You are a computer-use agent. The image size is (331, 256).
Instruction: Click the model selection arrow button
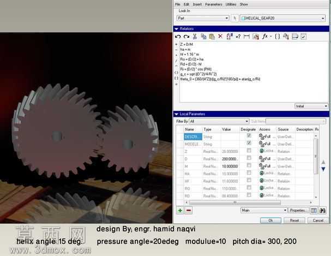coord(234,19)
